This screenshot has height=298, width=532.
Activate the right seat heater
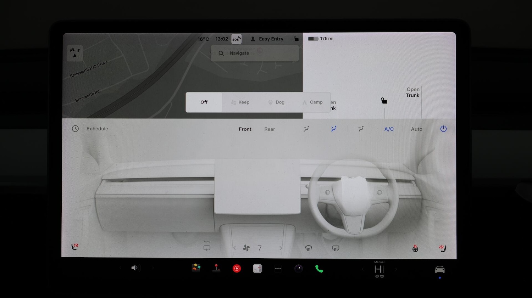point(442,248)
